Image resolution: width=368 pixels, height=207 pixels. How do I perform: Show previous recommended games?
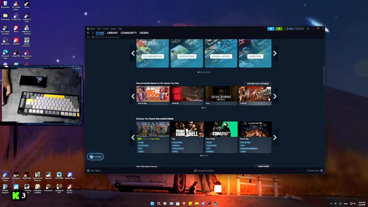133,97
